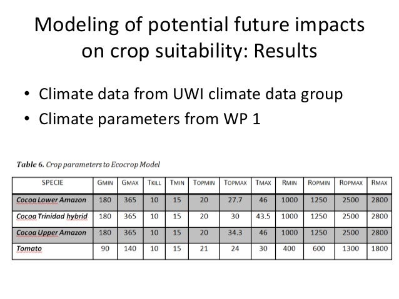Viewport: 399px width, 299px height.
Task: Click the TOPMIN column header
Action: [x=204, y=183]
